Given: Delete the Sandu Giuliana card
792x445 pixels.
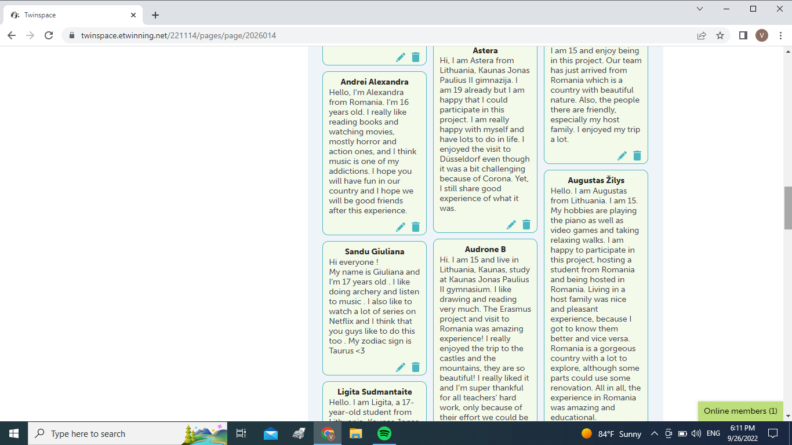Looking at the screenshot, I should click(416, 367).
